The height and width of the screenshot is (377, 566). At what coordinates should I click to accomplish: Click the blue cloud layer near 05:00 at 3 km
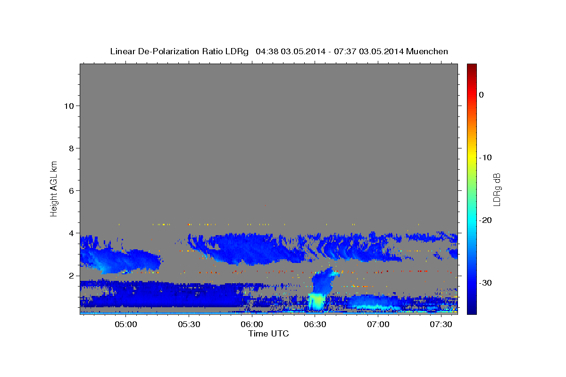pos(122,259)
